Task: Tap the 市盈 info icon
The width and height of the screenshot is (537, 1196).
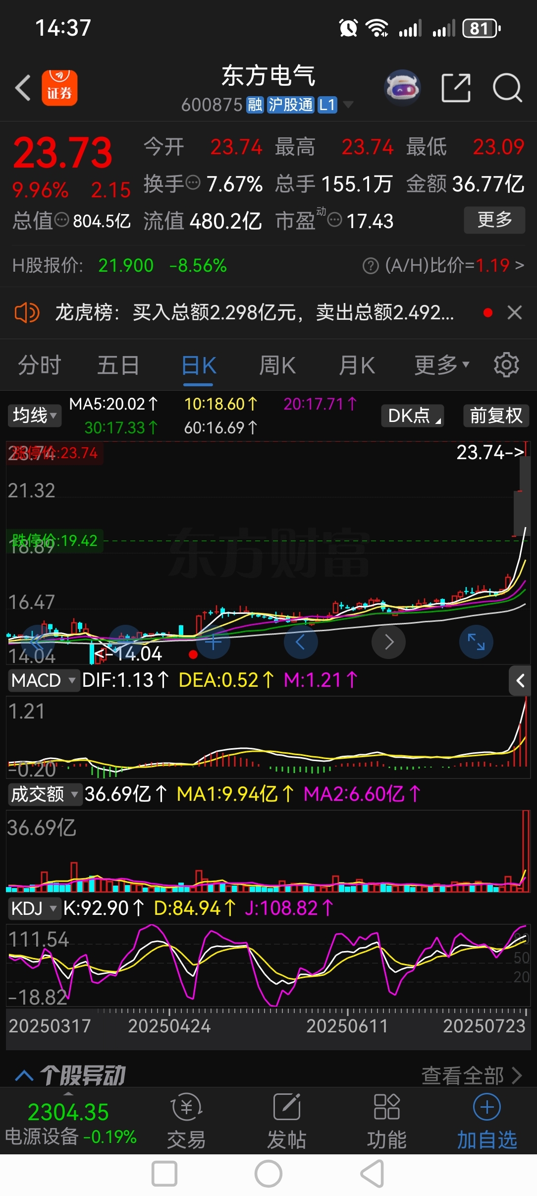Action: pos(335,220)
